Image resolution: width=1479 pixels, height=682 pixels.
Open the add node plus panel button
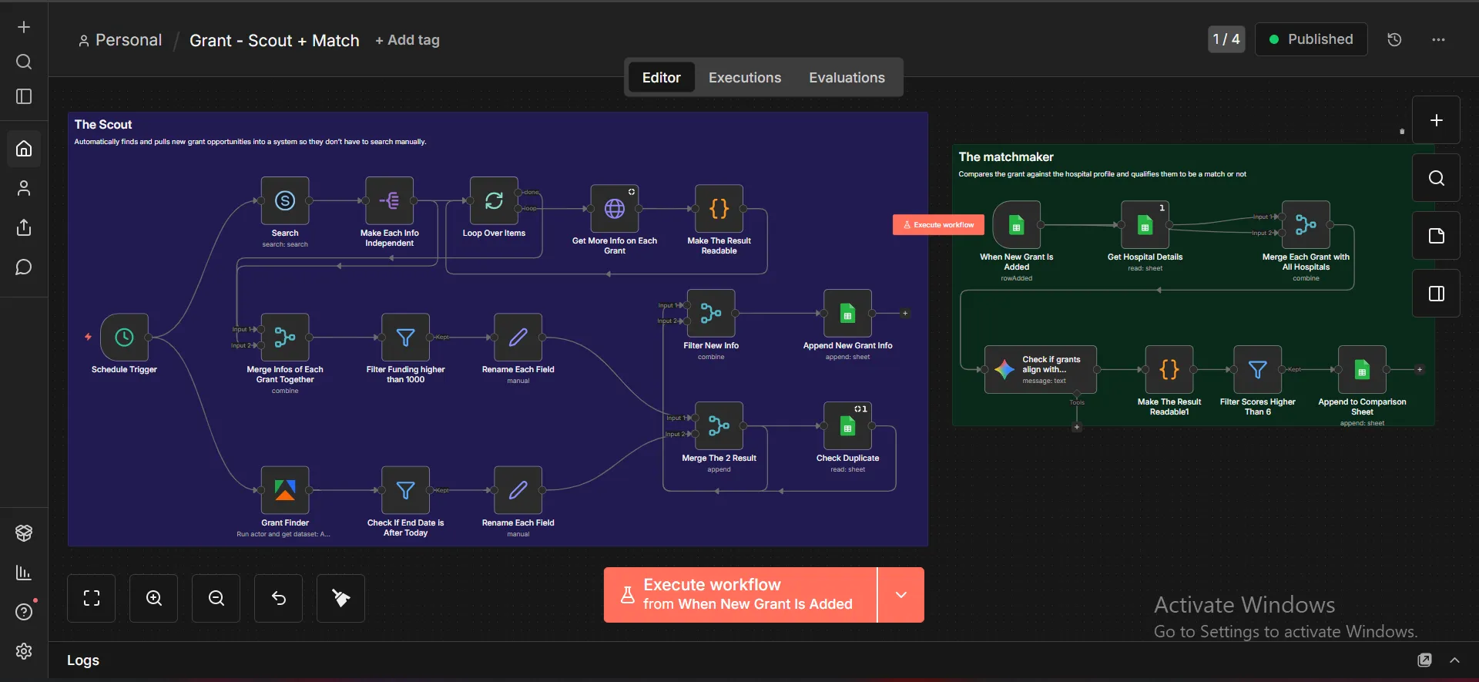tap(1436, 120)
